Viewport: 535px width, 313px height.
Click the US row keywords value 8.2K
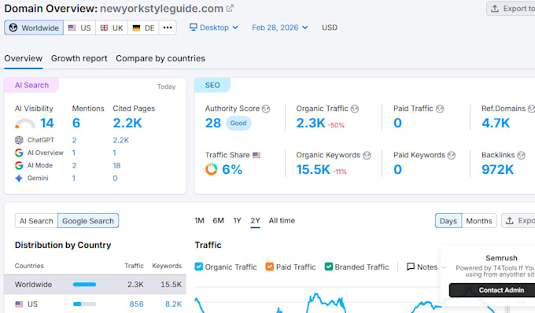(173, 304)
